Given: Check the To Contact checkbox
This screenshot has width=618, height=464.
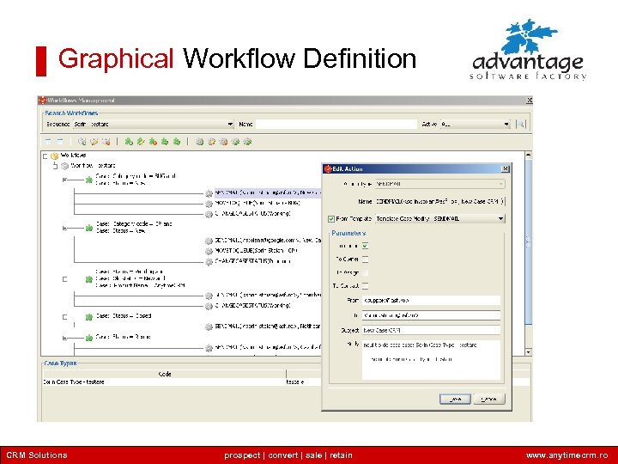Looking at the screenshot, I should point(366,285).
